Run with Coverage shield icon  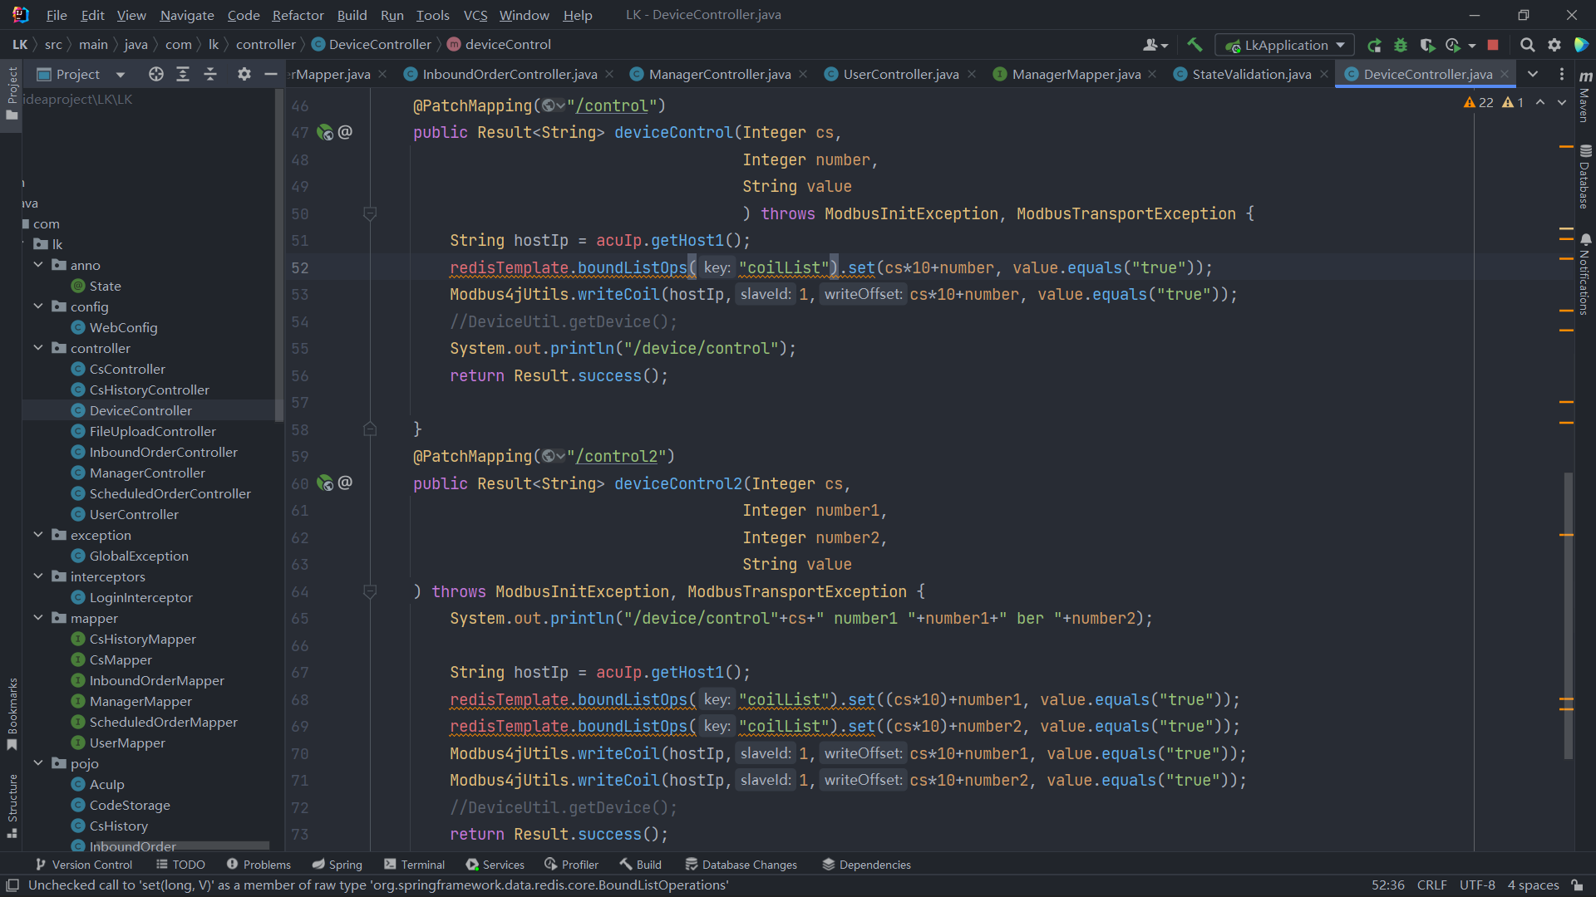point(1427,45)
